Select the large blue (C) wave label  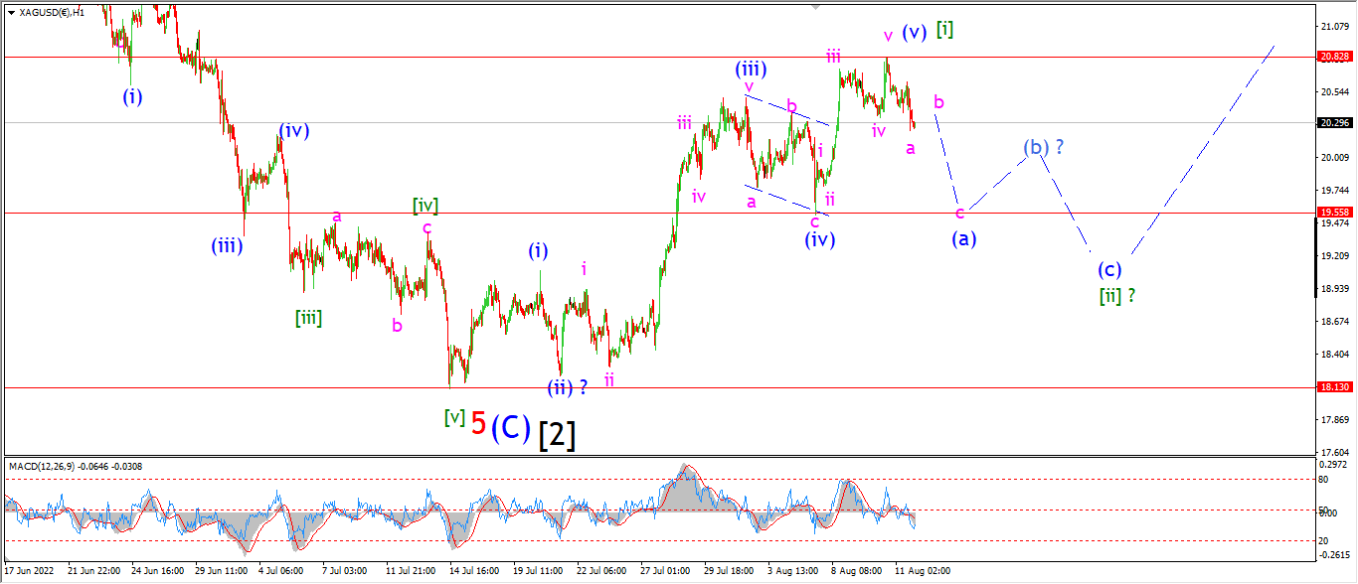click(510, 426)
